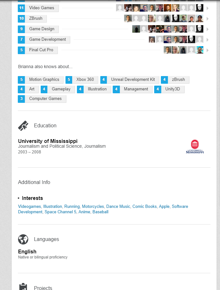Open the Space Channel 5 interest link
The height and width of the screenshot is (290, 220).
coord(60,212)
